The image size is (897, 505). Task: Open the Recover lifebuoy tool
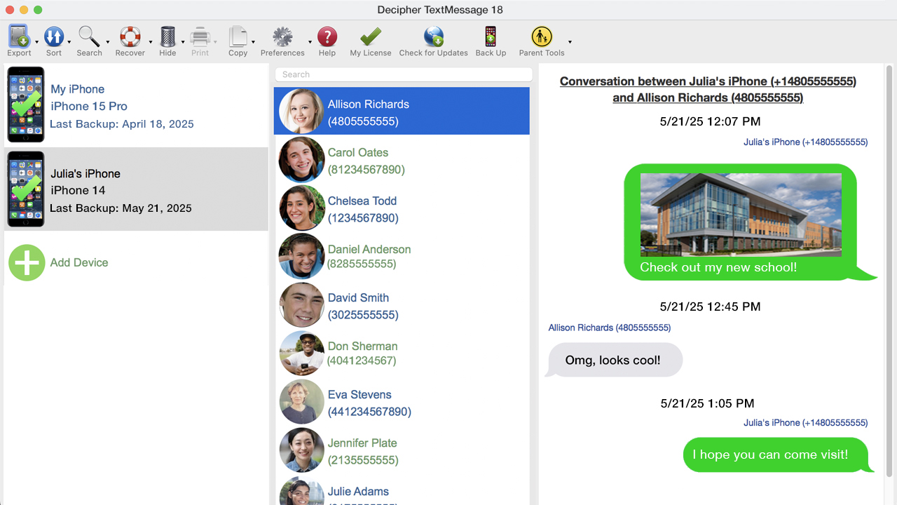130,36
